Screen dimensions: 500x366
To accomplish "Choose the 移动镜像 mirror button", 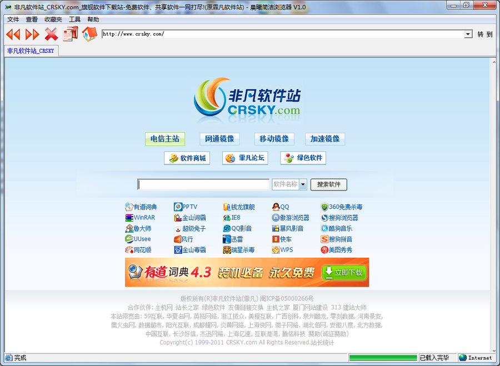I will pyautogui.click(x=274, y=139).
